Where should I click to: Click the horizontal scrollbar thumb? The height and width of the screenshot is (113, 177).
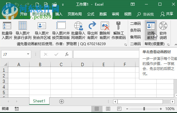[140, 101]
